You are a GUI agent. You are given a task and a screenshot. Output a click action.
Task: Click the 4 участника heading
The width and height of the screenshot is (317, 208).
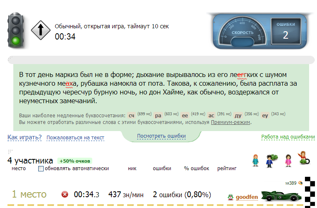30,161
